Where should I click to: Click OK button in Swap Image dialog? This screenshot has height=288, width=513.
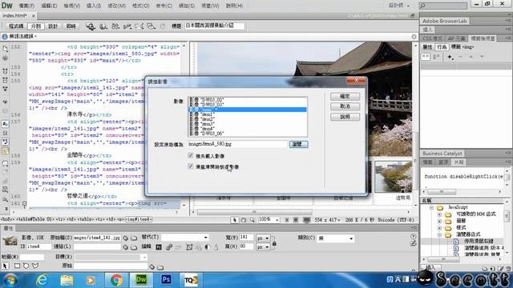(345, 96)
